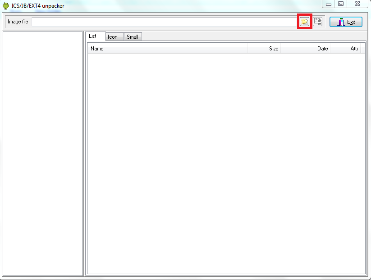Switch to the Small view tab

click(x=133, y=36)
